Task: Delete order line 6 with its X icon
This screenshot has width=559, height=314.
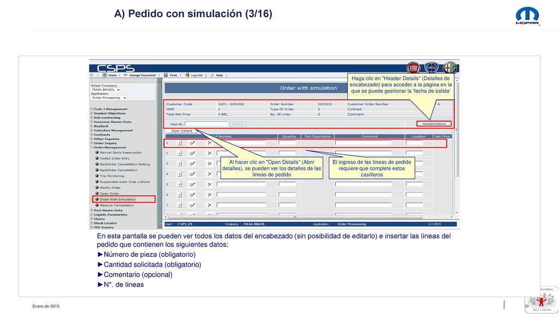Action: [x=210, y=195]
